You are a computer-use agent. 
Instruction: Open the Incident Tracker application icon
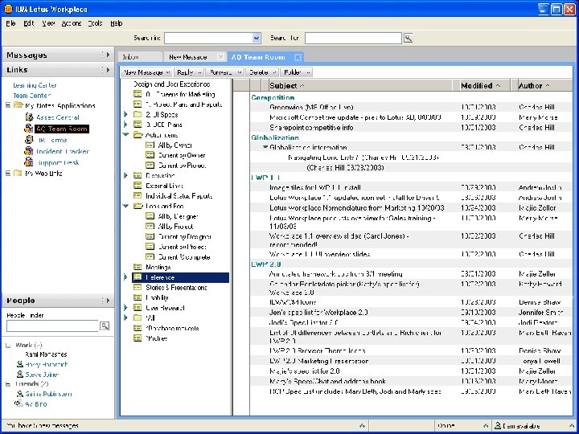(29, 151)
